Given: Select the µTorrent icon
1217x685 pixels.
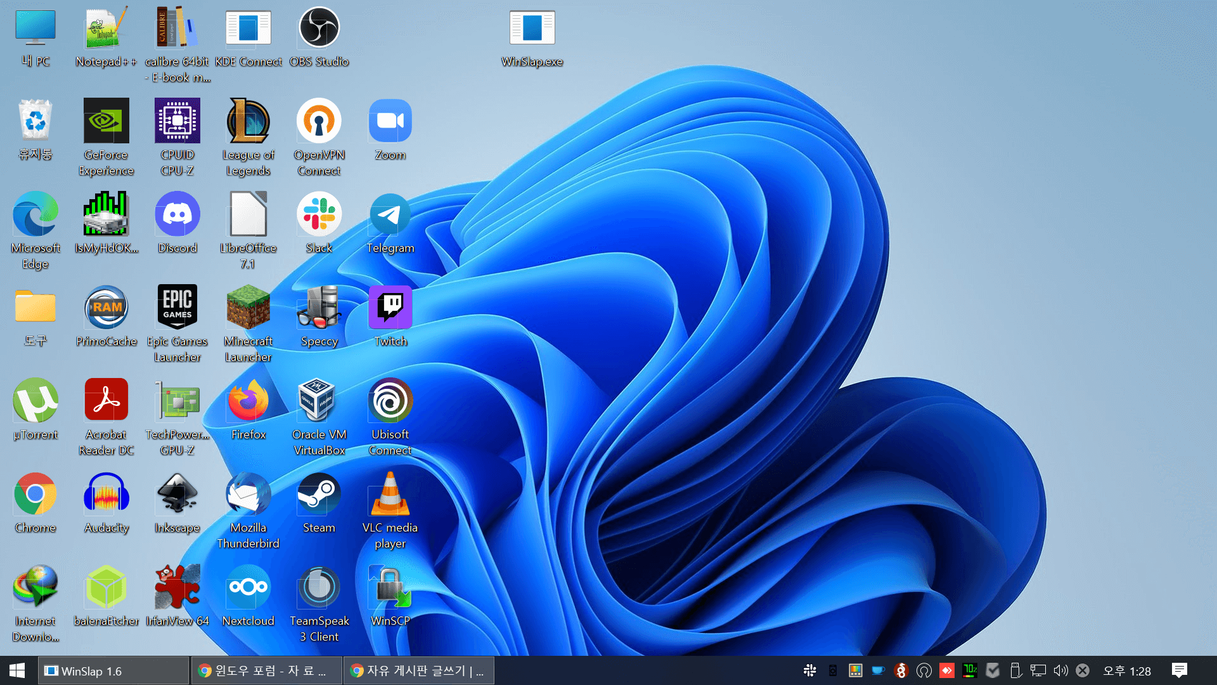Looking at the screenshot, I should (x=35, y=409).
